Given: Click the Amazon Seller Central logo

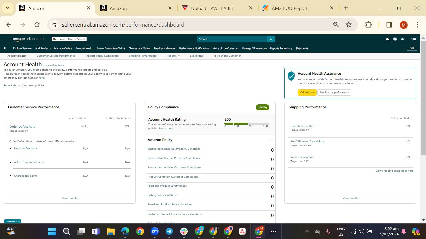Looking at the screenshot, I should tap(29, 39).
